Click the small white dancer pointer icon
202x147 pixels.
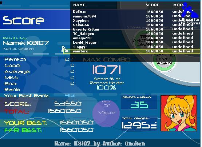pyautogui.click(x=64, y=49)
